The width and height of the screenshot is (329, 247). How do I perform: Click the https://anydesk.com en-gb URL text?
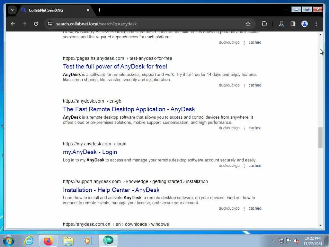(92, 101)
